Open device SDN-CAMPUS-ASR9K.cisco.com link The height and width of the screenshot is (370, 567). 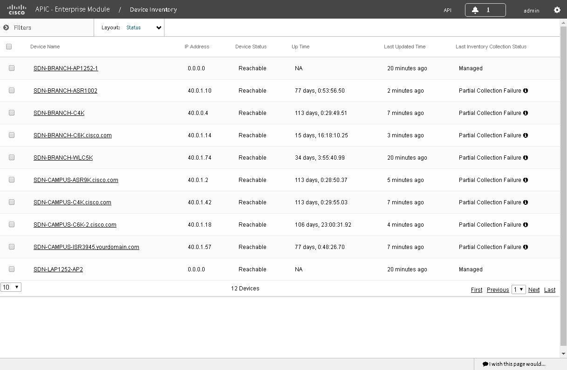tap(76, 180)
